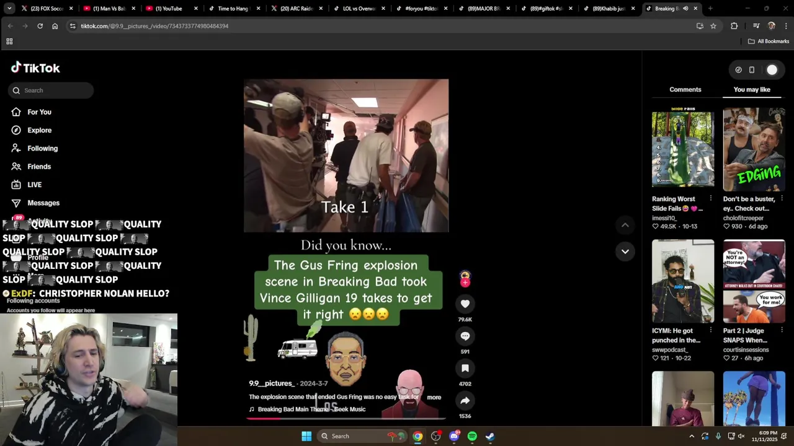This screenshot has height=446, width=794.
Task: Show hidden system tray icons
Action: coord(692,436)
